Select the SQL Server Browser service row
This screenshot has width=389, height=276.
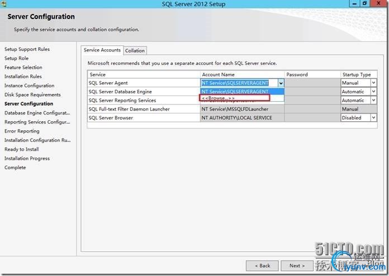[144, 118]
